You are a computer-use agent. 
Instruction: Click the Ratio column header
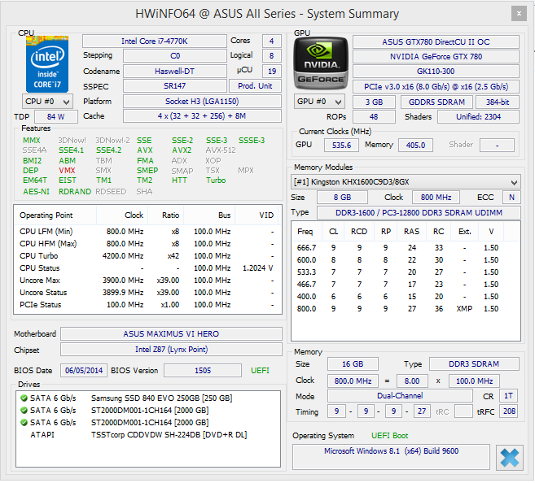tap(166, 215)
